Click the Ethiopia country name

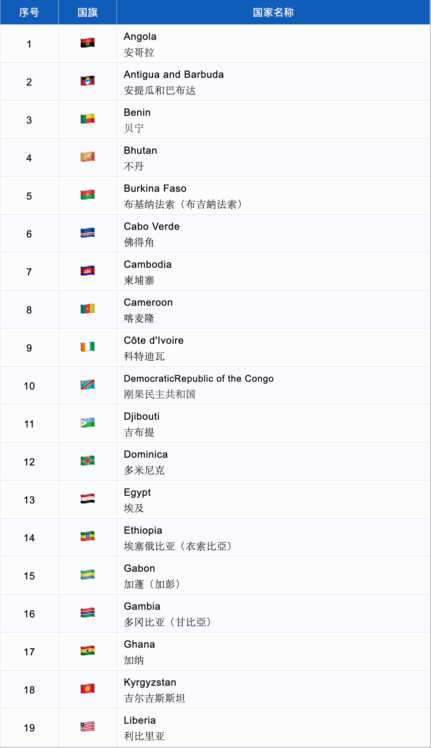(143, 530)
